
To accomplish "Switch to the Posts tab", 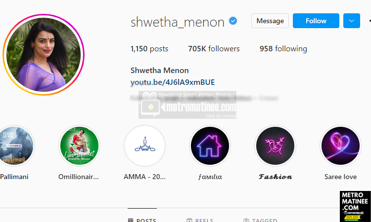I will point(142,220).
